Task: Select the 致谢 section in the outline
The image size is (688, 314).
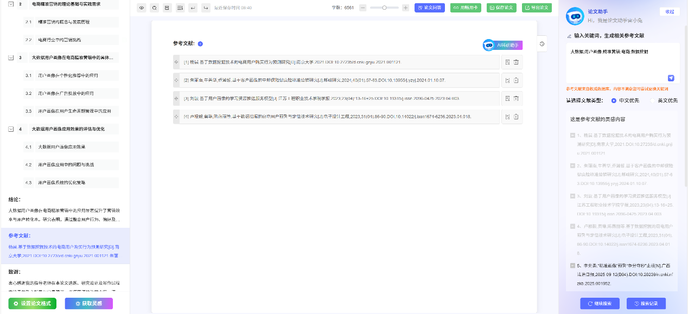Action: [65, 278]
